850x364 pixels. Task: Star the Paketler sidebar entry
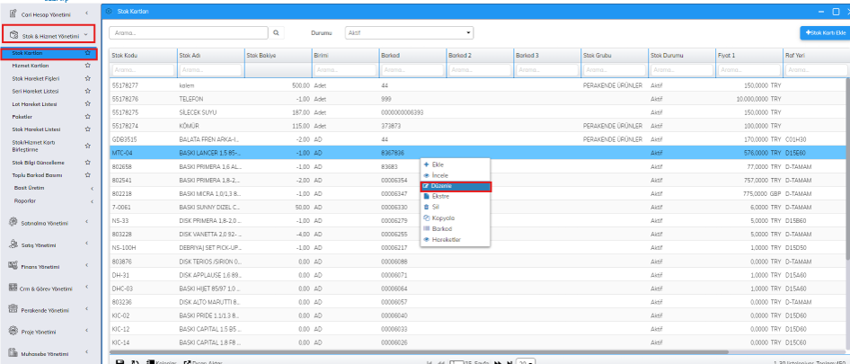(x=87, y=117)
